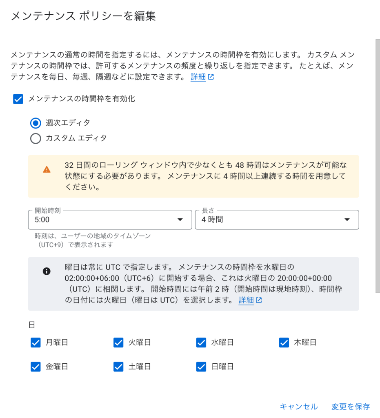Viewport: 380px width, 418px height.
Task: Select the 週次エディタ radio button
Action: tap(36, 123)
